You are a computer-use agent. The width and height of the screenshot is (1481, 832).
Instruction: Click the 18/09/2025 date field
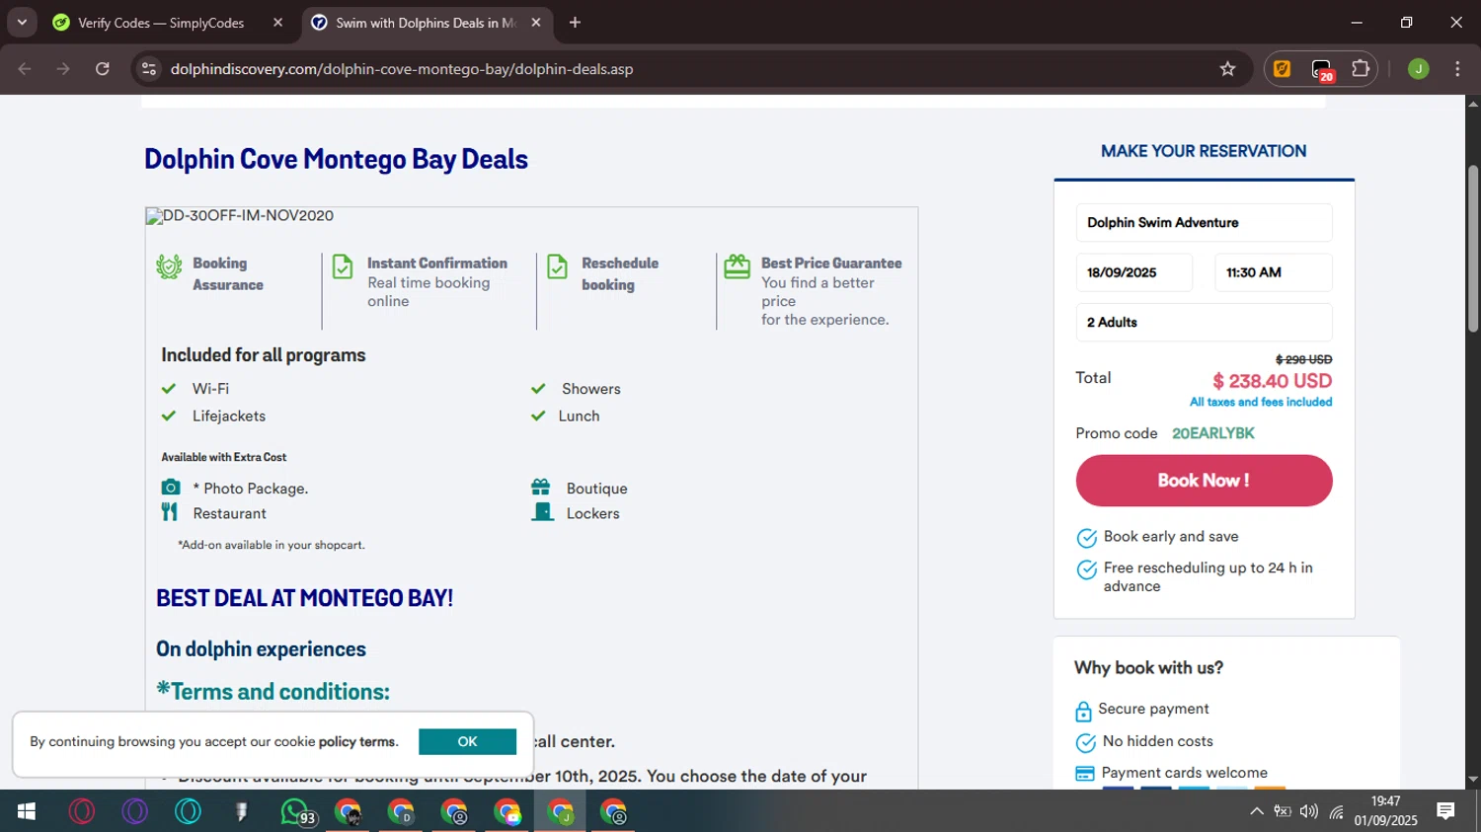coord(1133,272)
